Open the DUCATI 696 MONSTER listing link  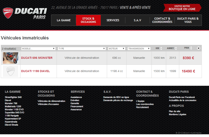37,58
